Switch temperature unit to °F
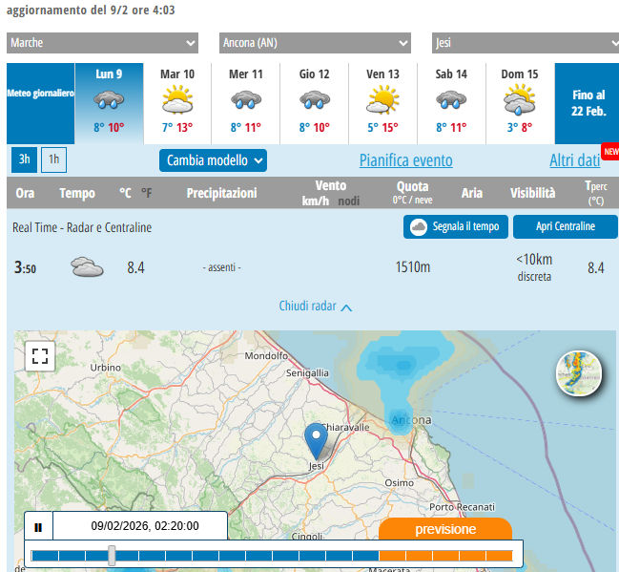Screen dimensions: 619x572 [x=146, y=193]
